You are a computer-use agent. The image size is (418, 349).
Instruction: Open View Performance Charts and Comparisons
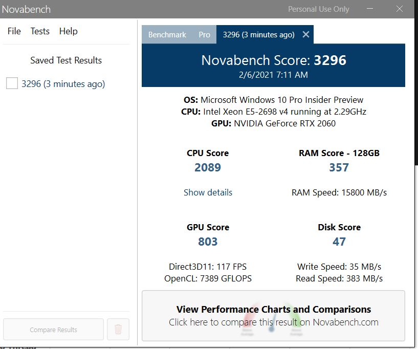(273, 316)
